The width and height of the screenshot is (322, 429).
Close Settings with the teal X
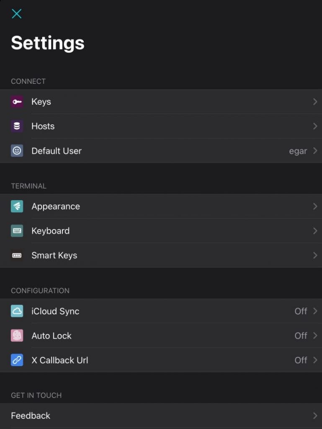point(16,14)
